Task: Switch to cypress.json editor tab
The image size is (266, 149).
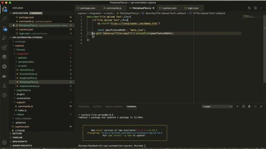Action: click(169, 8)
